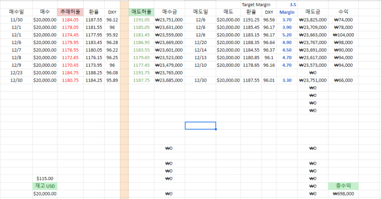Click profit cell ₩66,000

(344, 80)
